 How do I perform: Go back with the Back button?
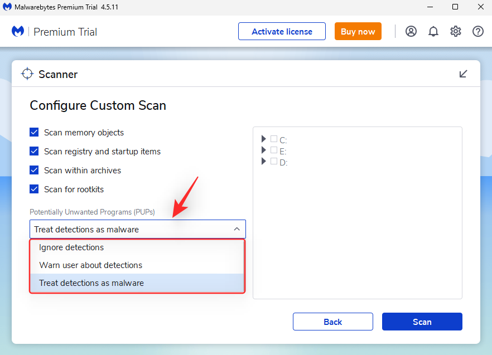[332, 322]
